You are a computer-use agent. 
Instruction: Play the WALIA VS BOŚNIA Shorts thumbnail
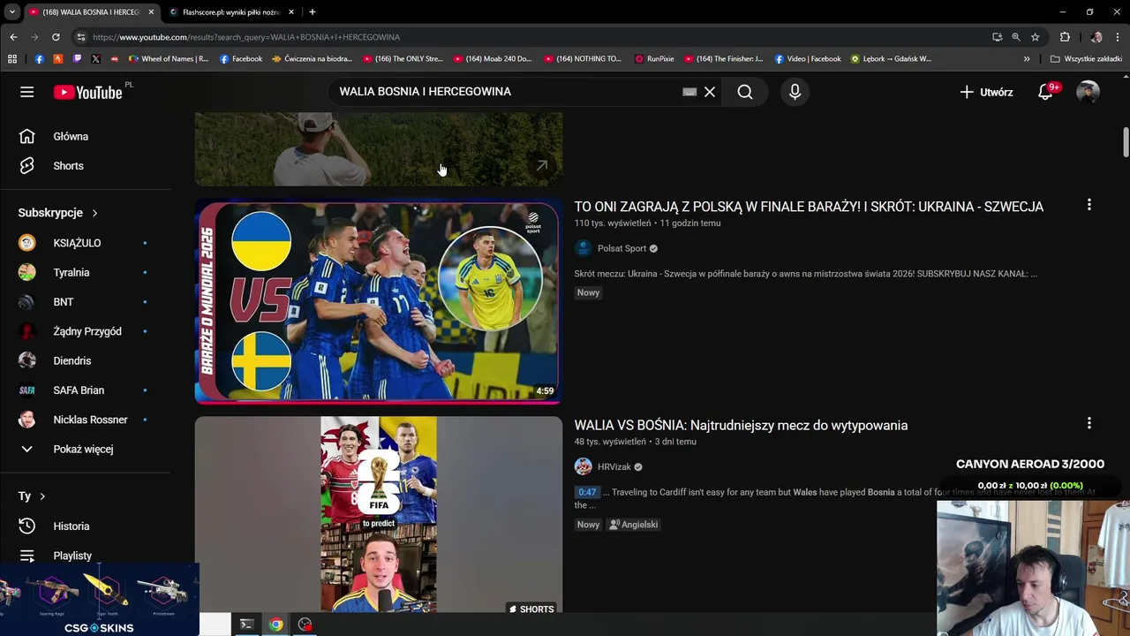tap(378, 514)
